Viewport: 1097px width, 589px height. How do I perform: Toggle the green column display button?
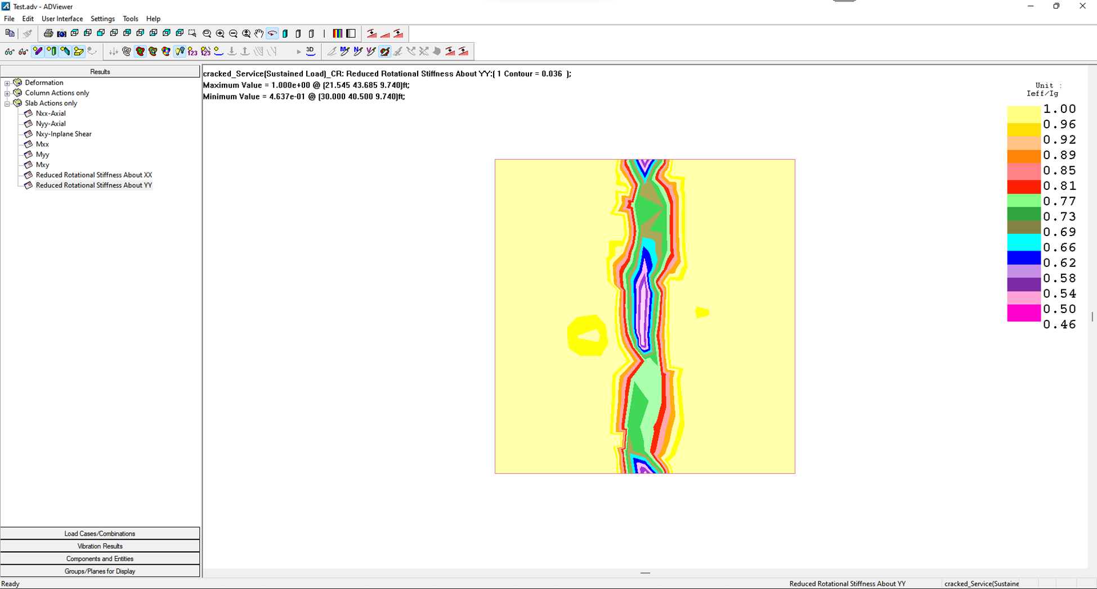(51, 51)
